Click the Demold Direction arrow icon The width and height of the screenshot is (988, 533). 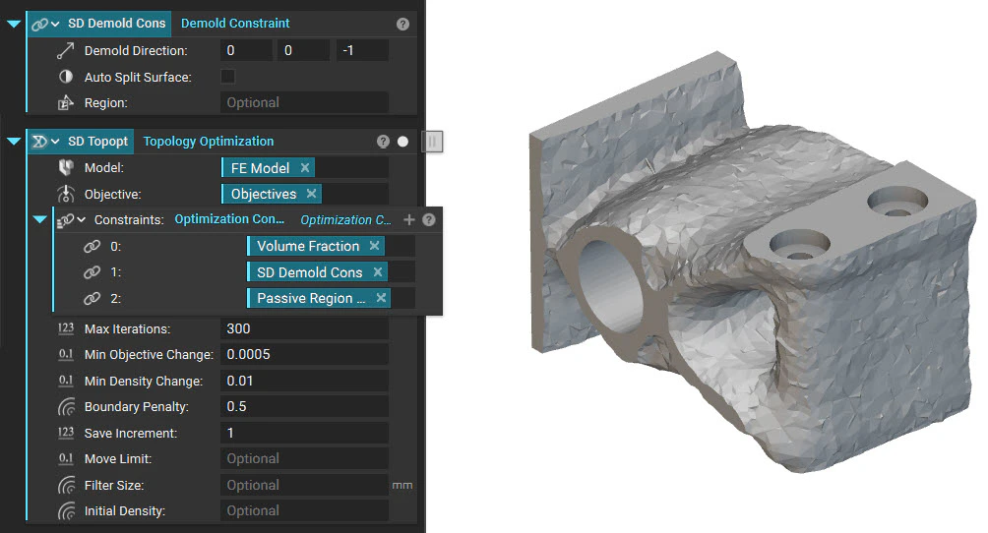(66, 50)
